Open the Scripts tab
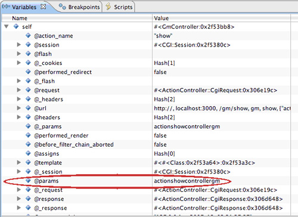The image size is (298, 217). [x=119, y=7]
